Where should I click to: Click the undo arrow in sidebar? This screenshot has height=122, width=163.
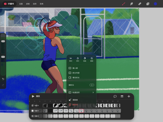[x=3, y=79]
